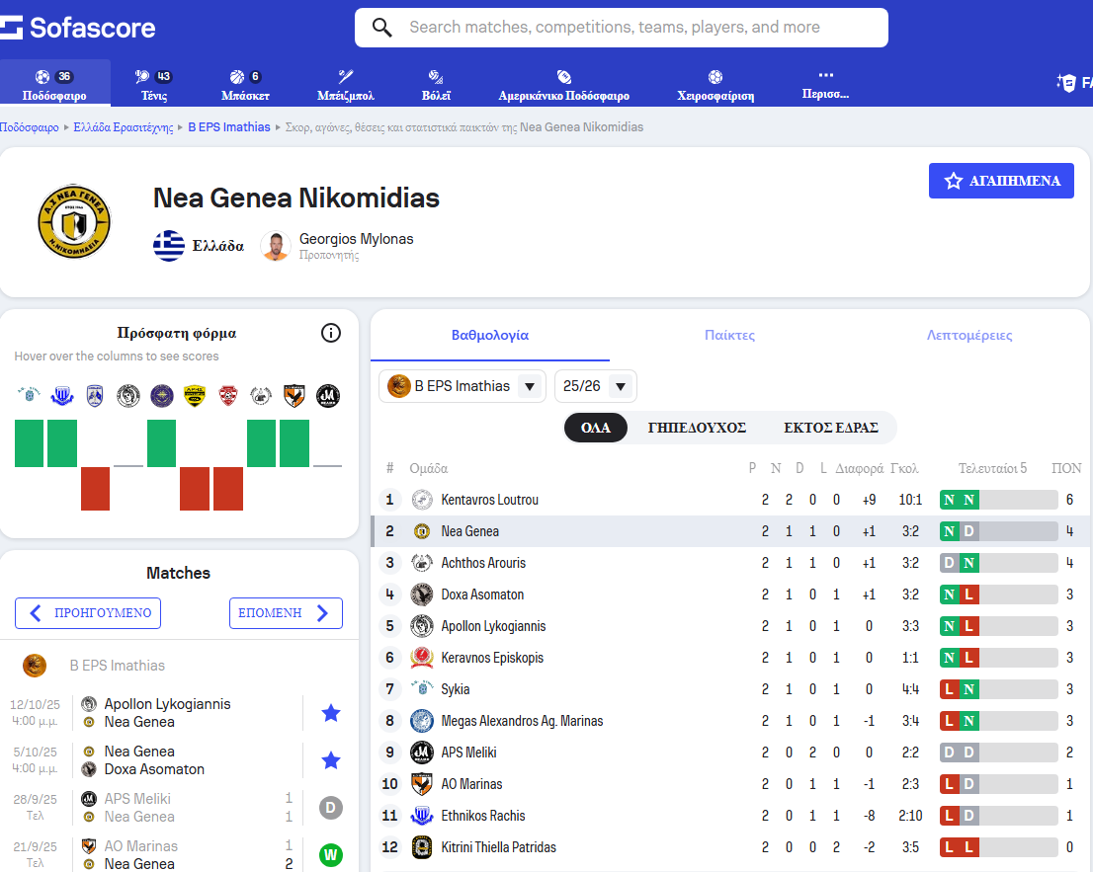This screenshot has height=872, width=1093.
Task: Open the 25/26 season dropdown
Action: click(x=596, y=386)
